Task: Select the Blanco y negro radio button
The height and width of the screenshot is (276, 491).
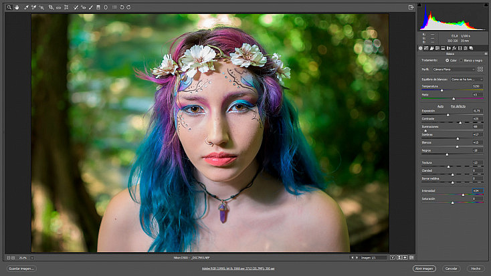Action: point(462,60)
